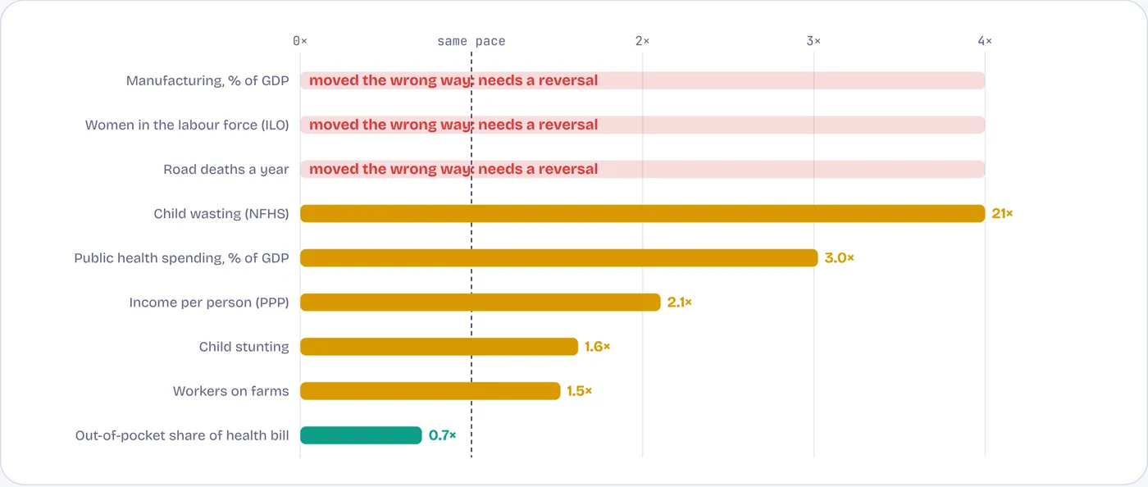
Task: Click the 0× axis tick label
Action: coord(300,41)
